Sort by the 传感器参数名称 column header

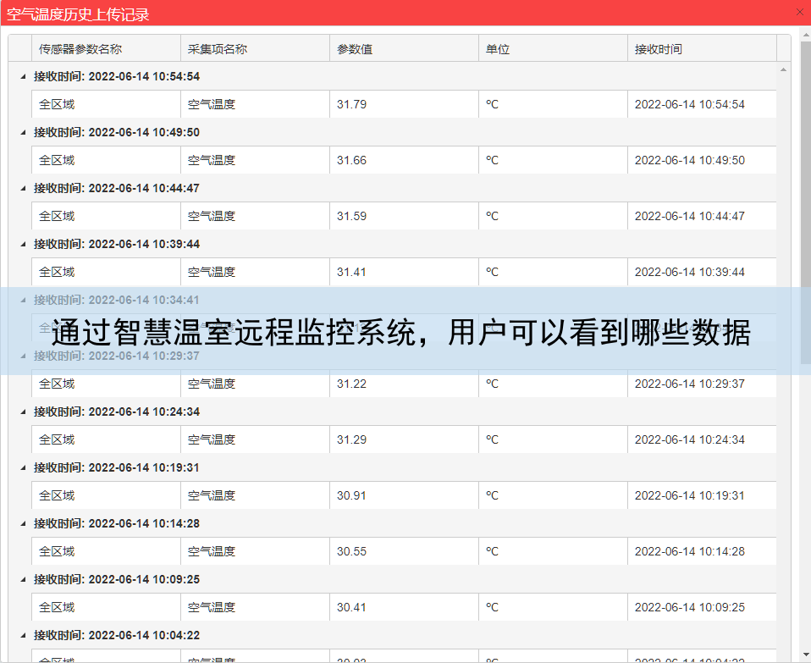point(106,49)
